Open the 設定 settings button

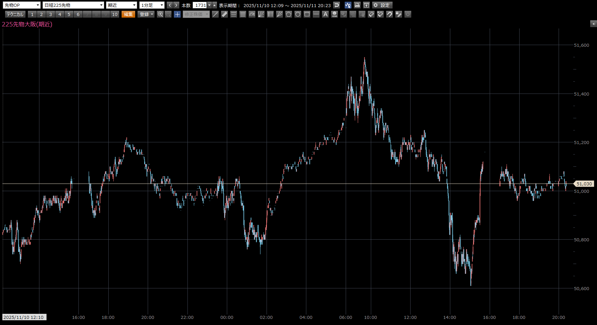[382, 5]
